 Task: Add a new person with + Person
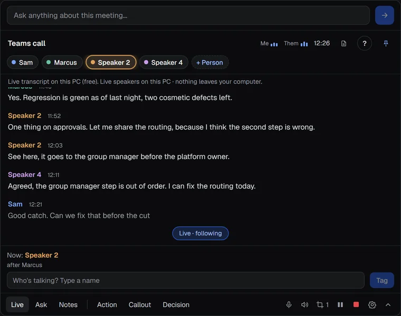[209, 62]
